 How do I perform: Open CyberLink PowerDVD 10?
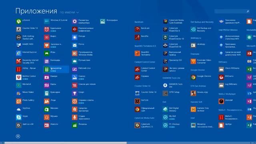(x=172, y=45)
